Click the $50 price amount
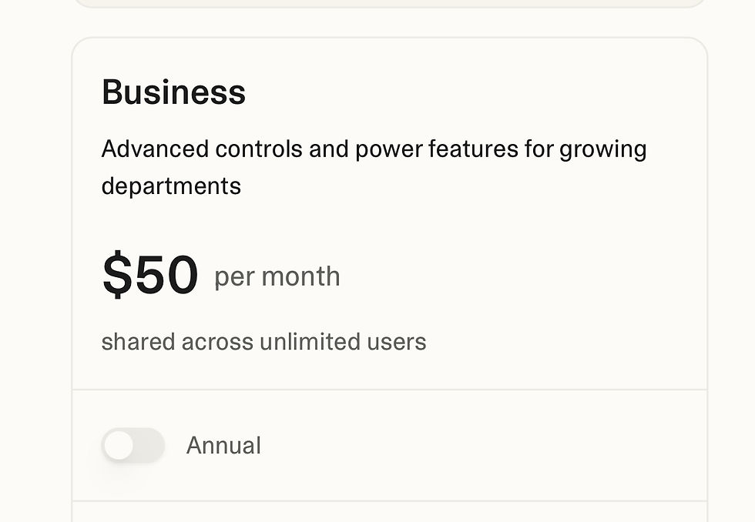Viewport: 755px width, 522px height. click(150, 275)
